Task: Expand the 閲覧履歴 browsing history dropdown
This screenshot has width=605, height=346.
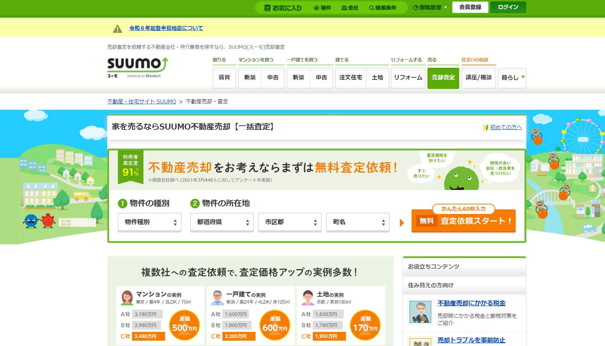Action: (x=430, y=8)
